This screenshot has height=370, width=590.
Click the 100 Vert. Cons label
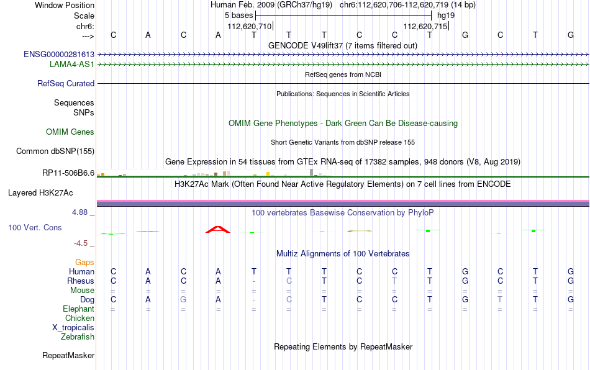click(35, 227)
